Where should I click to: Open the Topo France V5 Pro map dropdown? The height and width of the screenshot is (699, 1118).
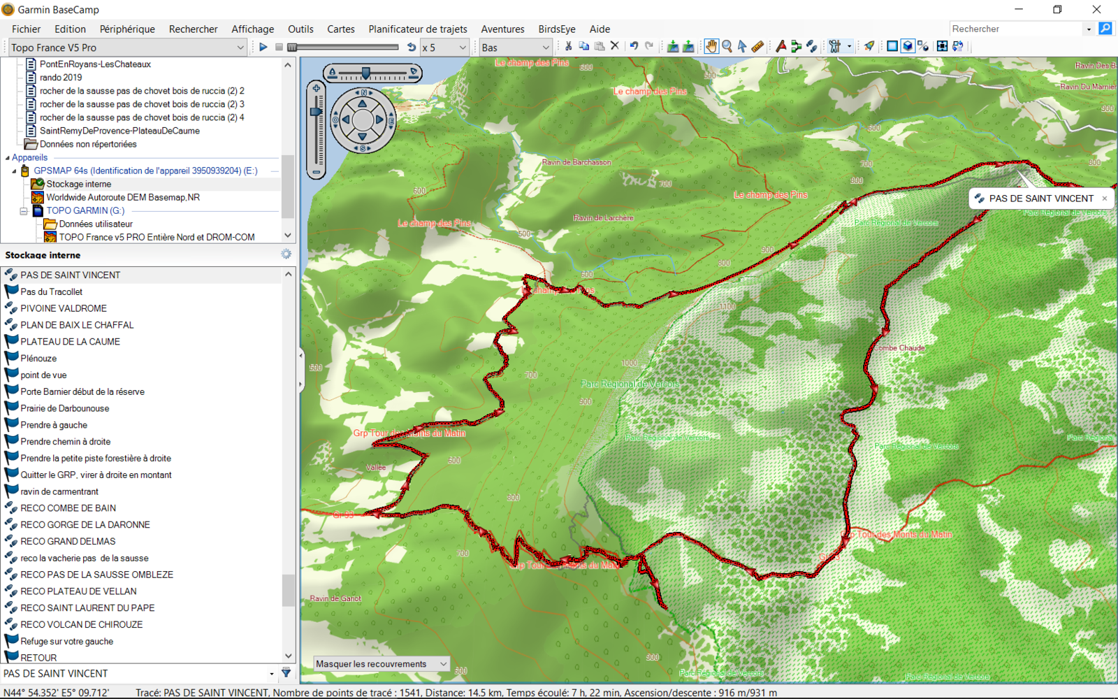[127, 48]
